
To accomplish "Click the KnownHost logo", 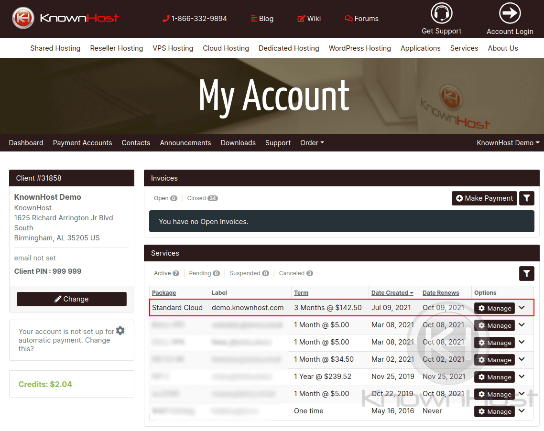I will click(65, 18).
